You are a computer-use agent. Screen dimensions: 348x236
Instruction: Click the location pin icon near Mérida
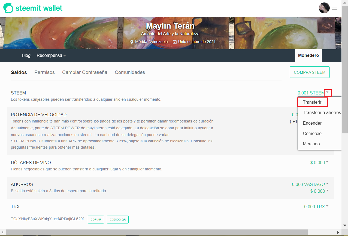tap(132, 42)
